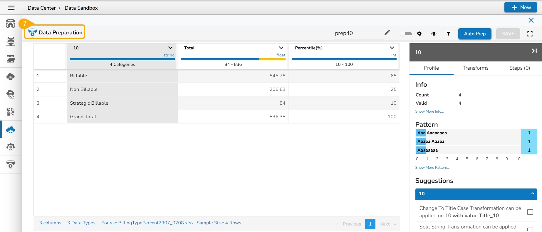Open the Total column dropdown arrow
The image size is (542, 232).
[x=281, y=48]
